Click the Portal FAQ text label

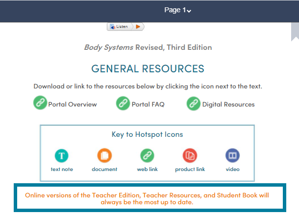coord(148,104)
